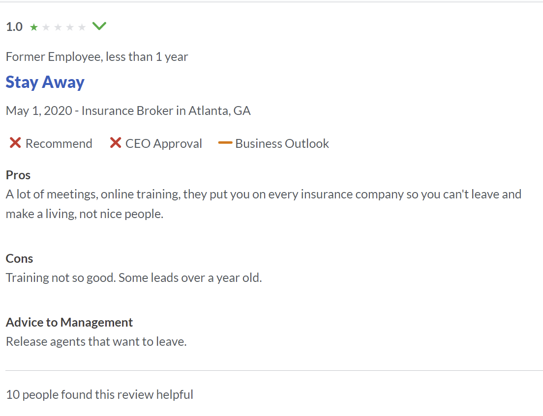
Task: Click "10 people found this review helpful"
Action: tap(99, 394)
